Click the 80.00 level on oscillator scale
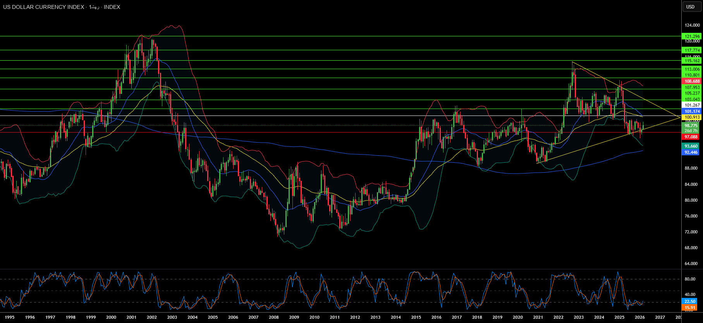The height and width of the screenshot is (323, 703). (x=690, y=279)
